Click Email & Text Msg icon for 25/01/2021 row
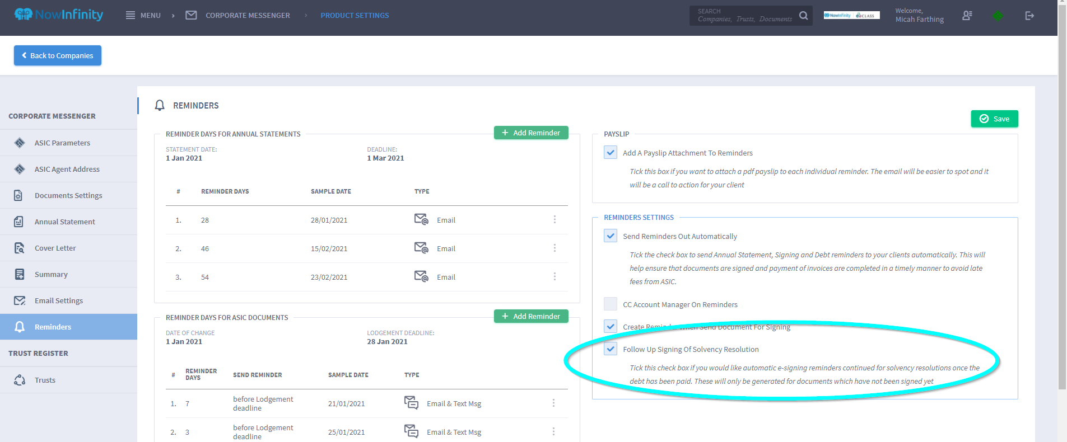Viewport: 1067px width, 442px height. tap(411, 431)
